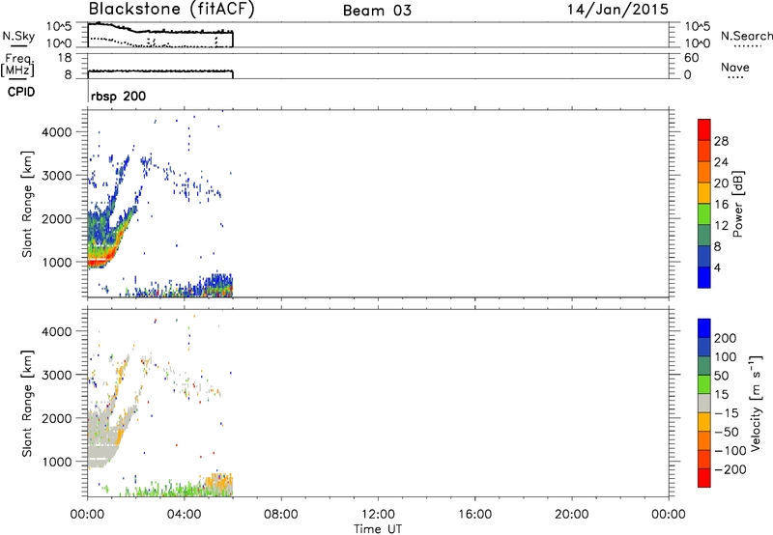The height and width of the screenshot is (535, 773).
Task: Select the '12' label on Power colorbar
Action: [x=721, y=226]
